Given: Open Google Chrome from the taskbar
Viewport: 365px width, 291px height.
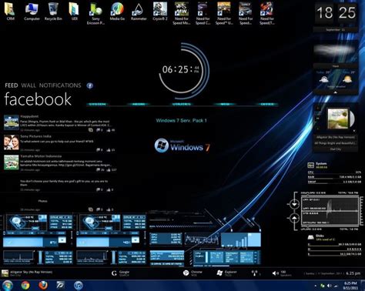Looking at the screenshot, I should (x=25, y=285).
